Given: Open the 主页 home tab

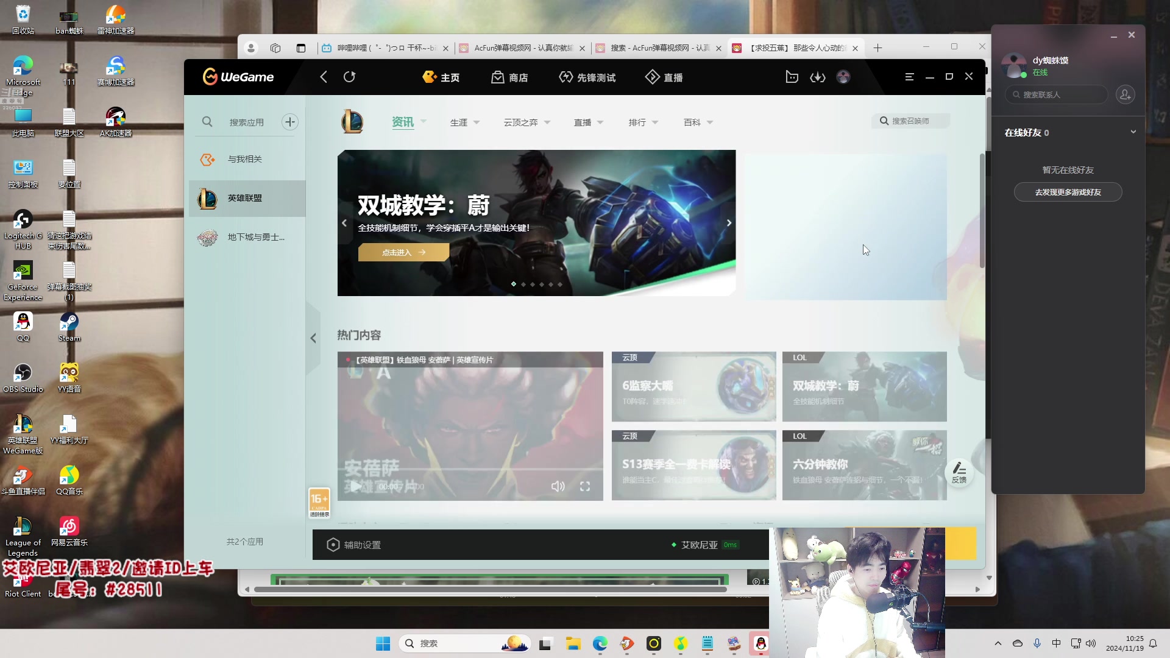Looking at the screenshot, I should (x=441, y=77).
